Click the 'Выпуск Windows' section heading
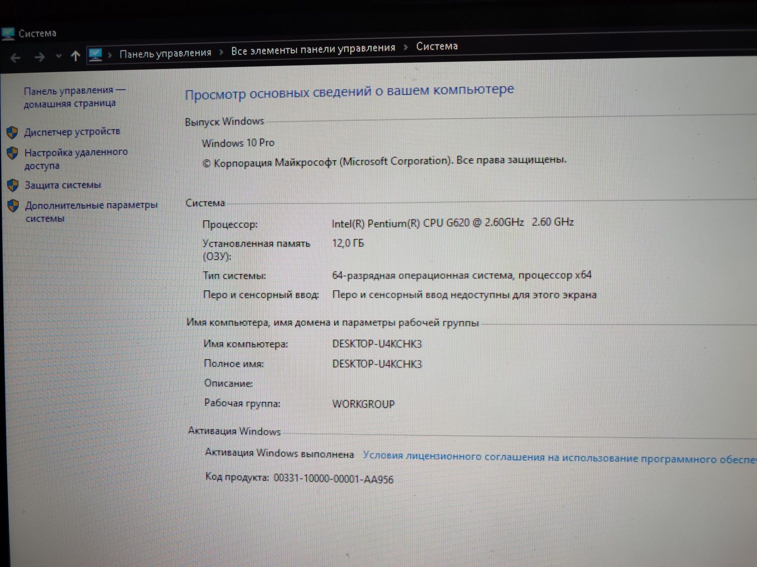Screen dimensions: 757x567 click(225, 121)
